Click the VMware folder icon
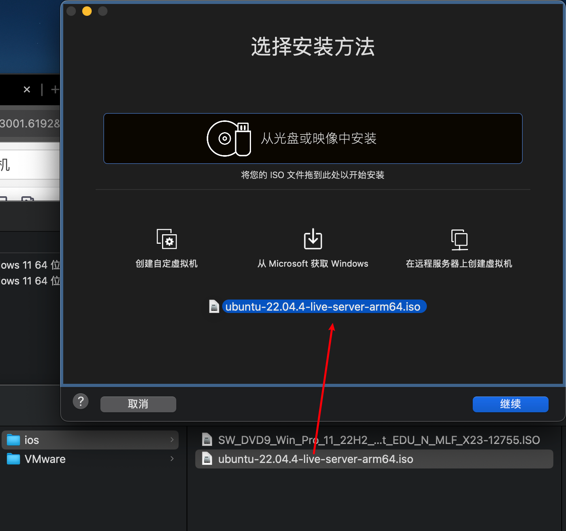 (13, 459)
